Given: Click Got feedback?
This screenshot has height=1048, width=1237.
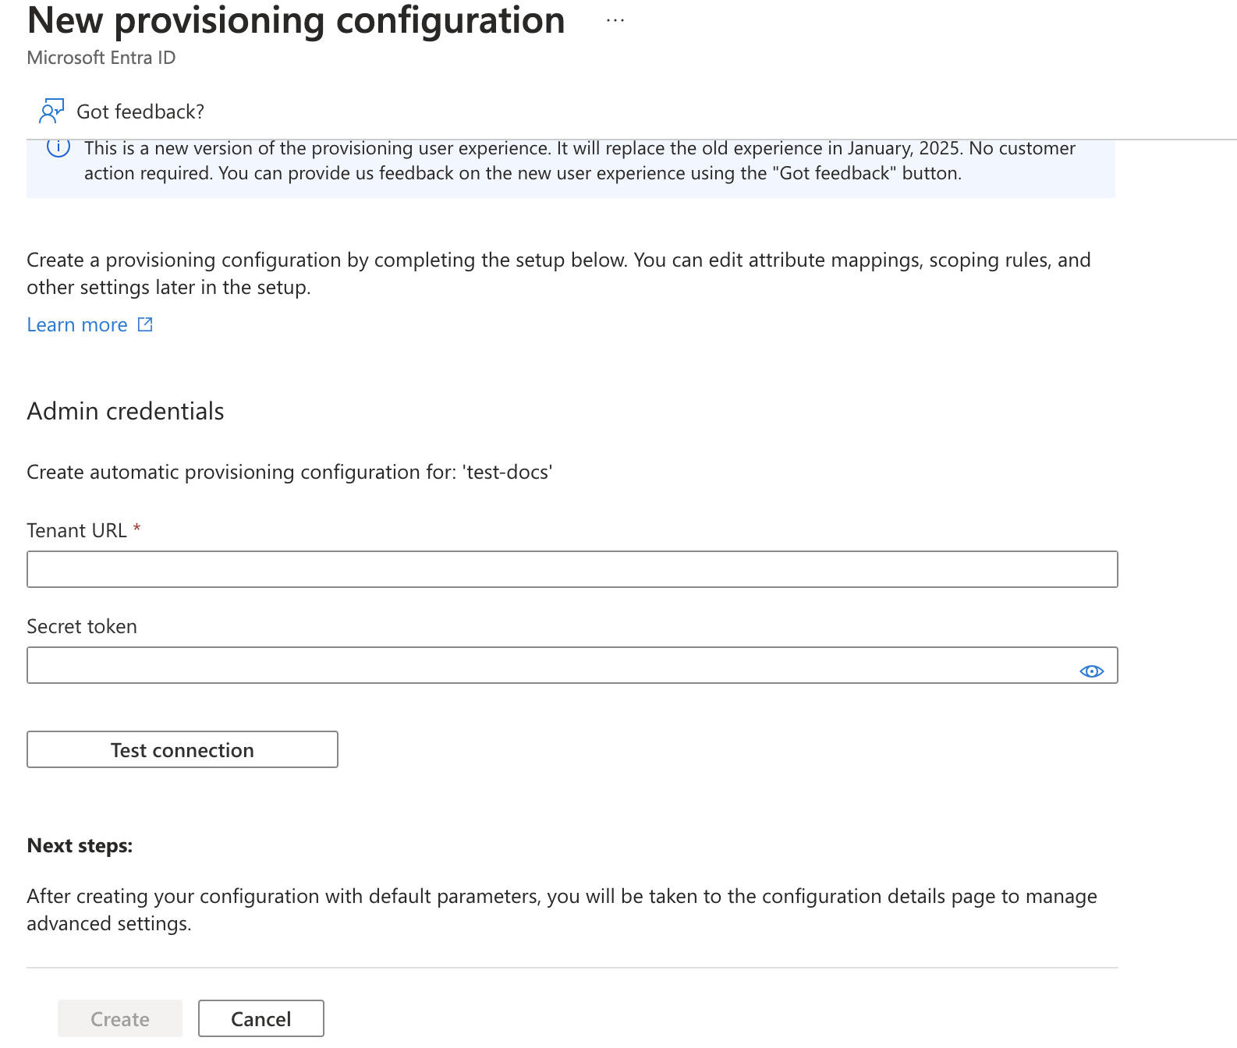Looking at the screenshot, I should pos(141,112).
